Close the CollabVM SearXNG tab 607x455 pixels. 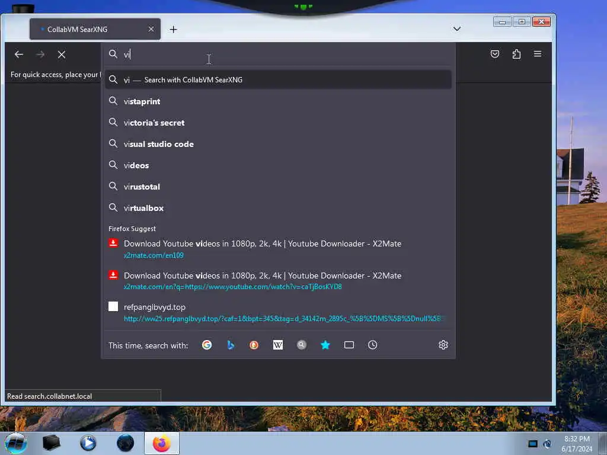[151, 30]
